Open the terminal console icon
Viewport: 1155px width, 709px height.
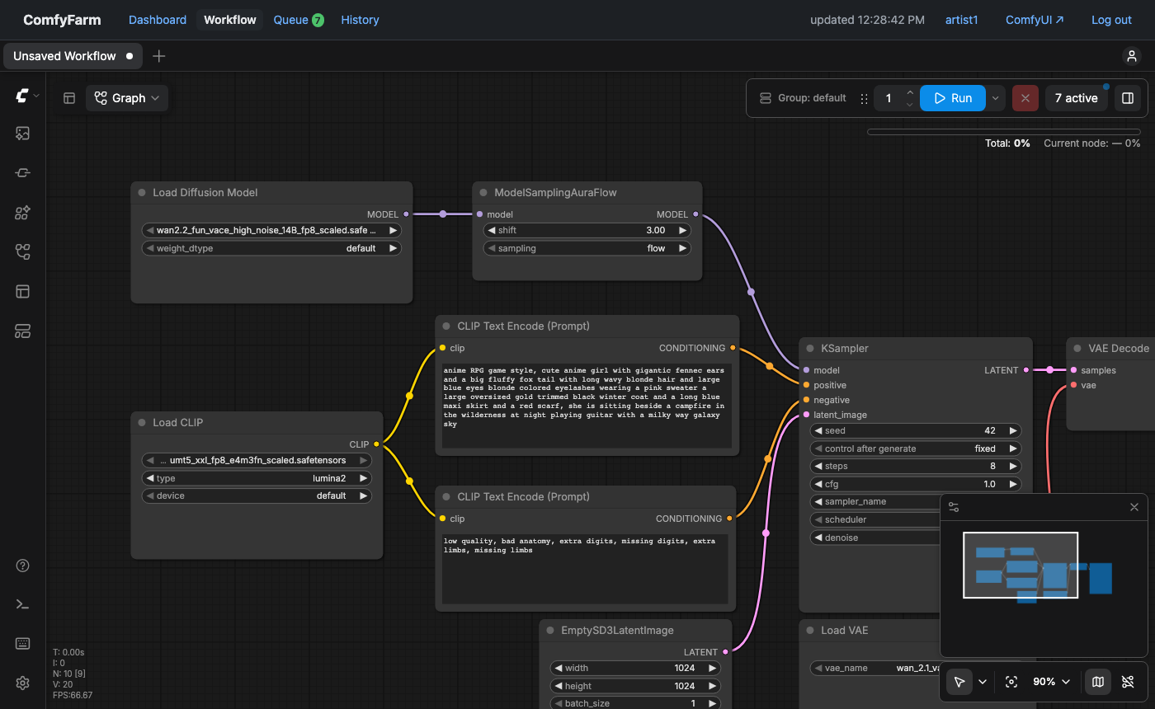[x=23, y=604]
